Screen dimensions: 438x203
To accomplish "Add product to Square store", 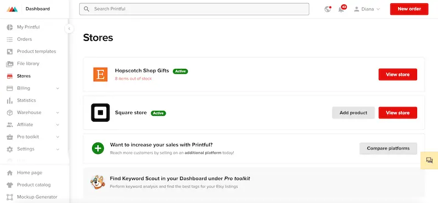I will point(353,113).
